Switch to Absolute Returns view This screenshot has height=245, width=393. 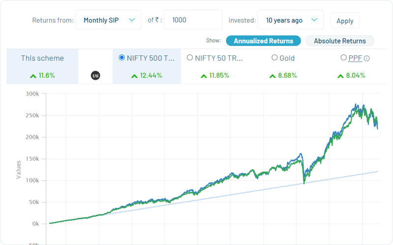coord(339,41)
